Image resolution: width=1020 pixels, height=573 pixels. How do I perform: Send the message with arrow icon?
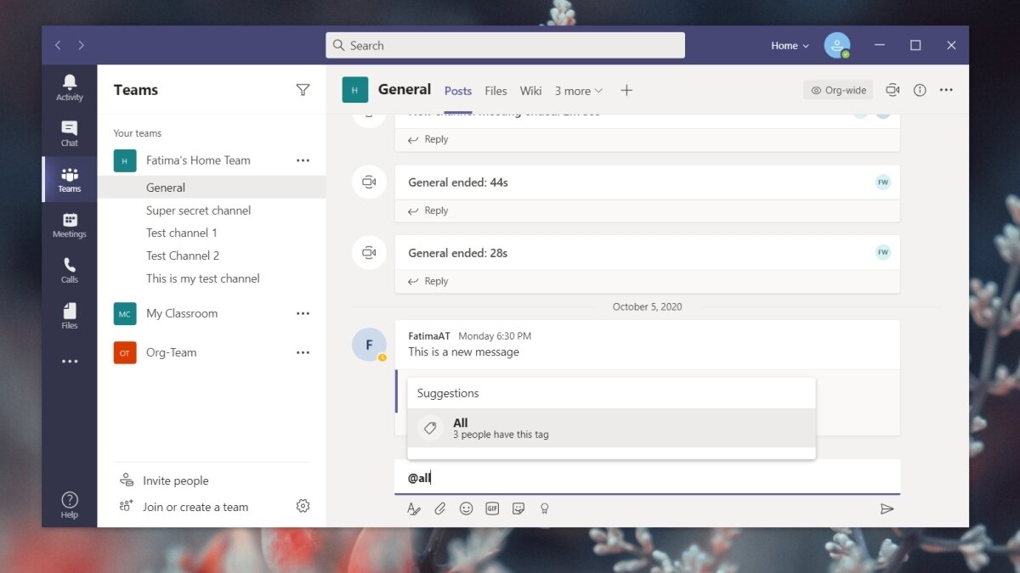pos(887,508)
